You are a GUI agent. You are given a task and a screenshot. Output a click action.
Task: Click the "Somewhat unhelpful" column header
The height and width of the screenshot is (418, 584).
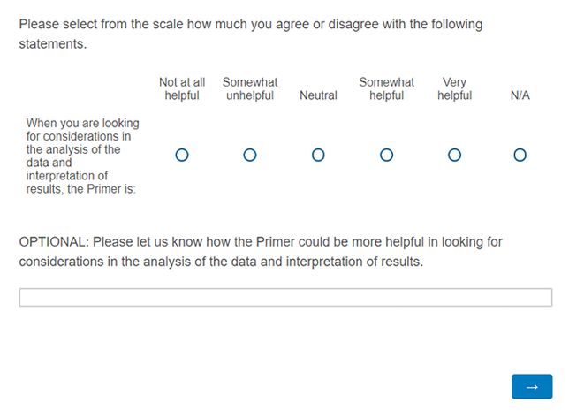tap(250, 88)
